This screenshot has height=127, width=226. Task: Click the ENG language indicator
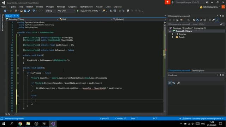[203, 124]
